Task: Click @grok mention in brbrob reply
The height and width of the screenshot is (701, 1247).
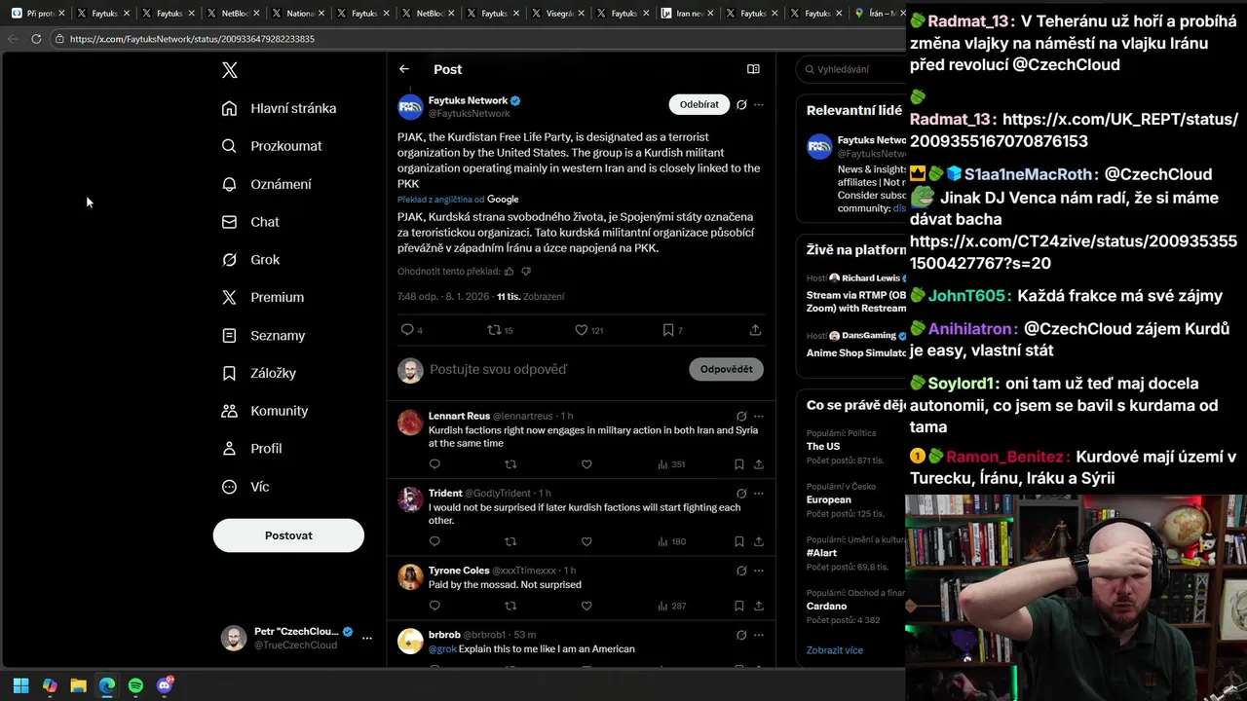Action: point(442,649)
